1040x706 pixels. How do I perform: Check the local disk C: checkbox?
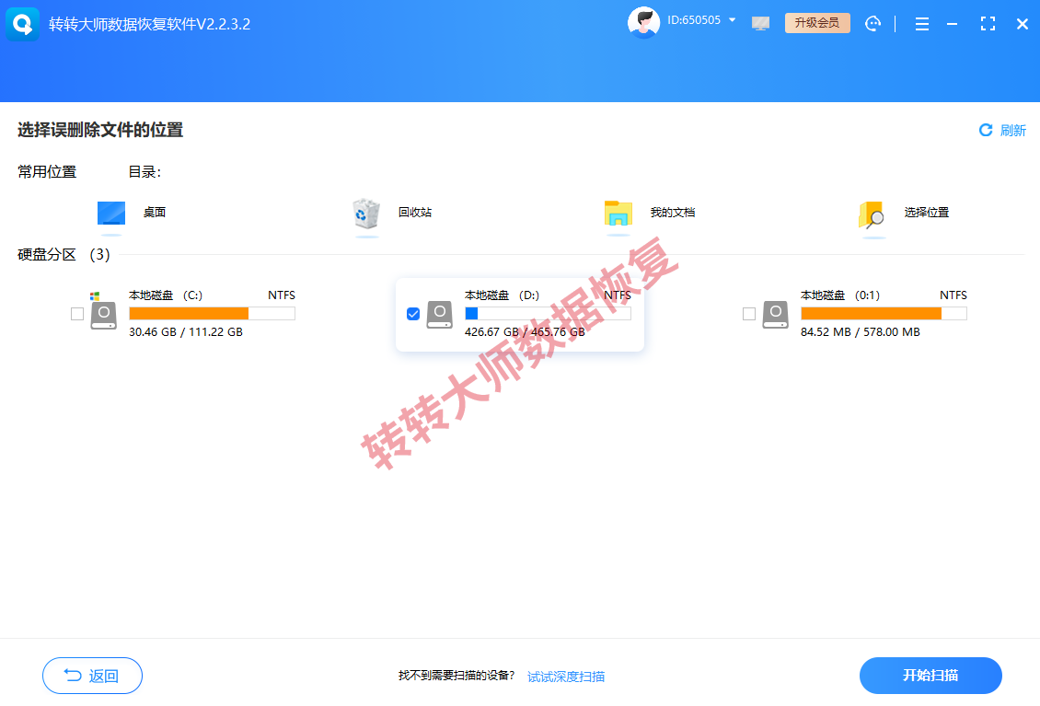[77, 314]
